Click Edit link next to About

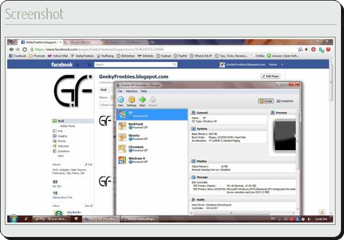(89, 165)
